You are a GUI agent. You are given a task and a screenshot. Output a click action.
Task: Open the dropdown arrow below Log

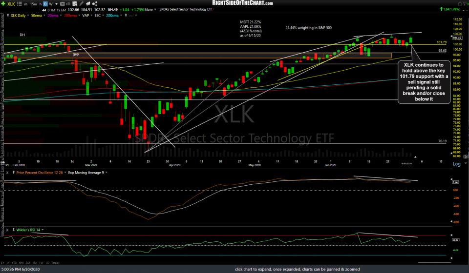pyautogui.click(x=466, y=163)
